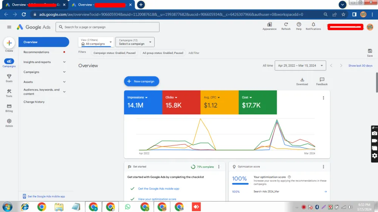
Task: Bookmark this page with the star
Action: click(343, 14)
